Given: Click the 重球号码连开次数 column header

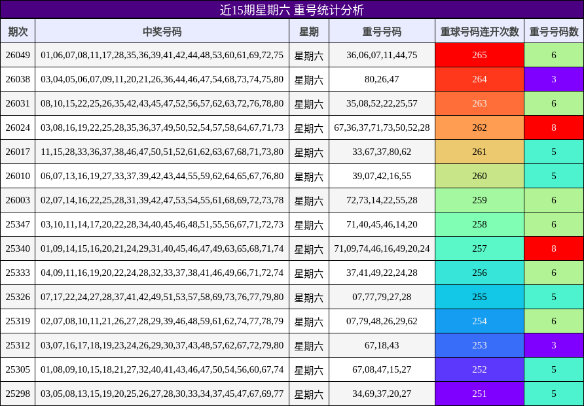Looking at the screenshot, I should coord(479,31).
